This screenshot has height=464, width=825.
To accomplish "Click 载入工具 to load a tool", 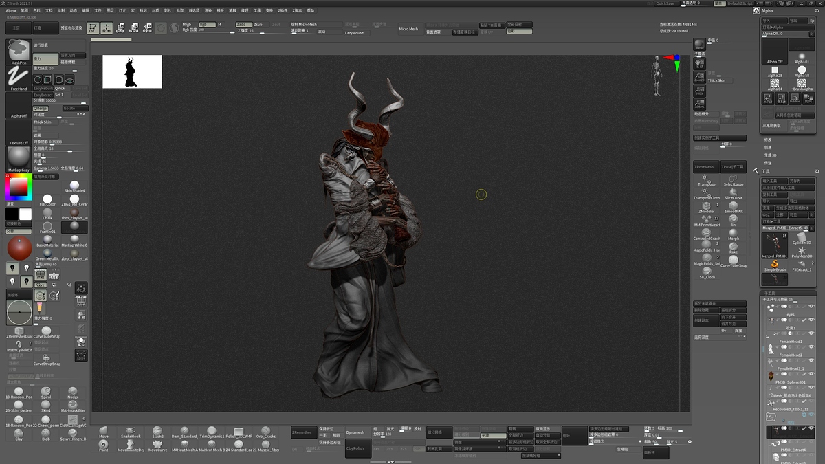I will pos(774,181).
